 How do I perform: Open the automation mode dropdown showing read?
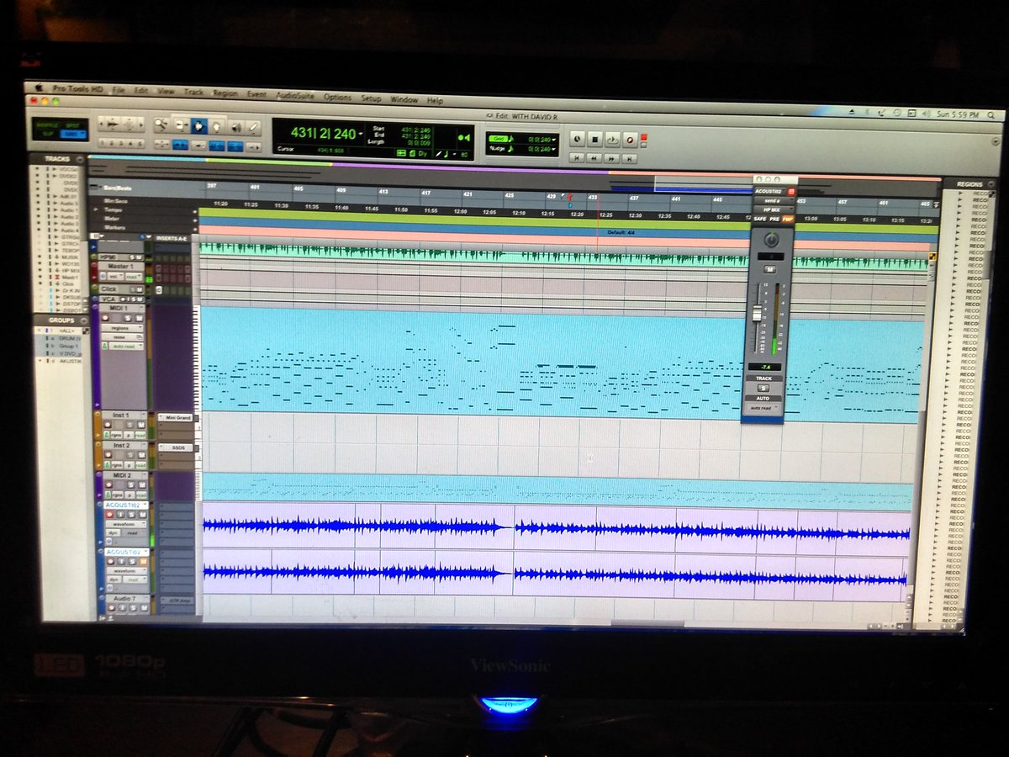135,534
